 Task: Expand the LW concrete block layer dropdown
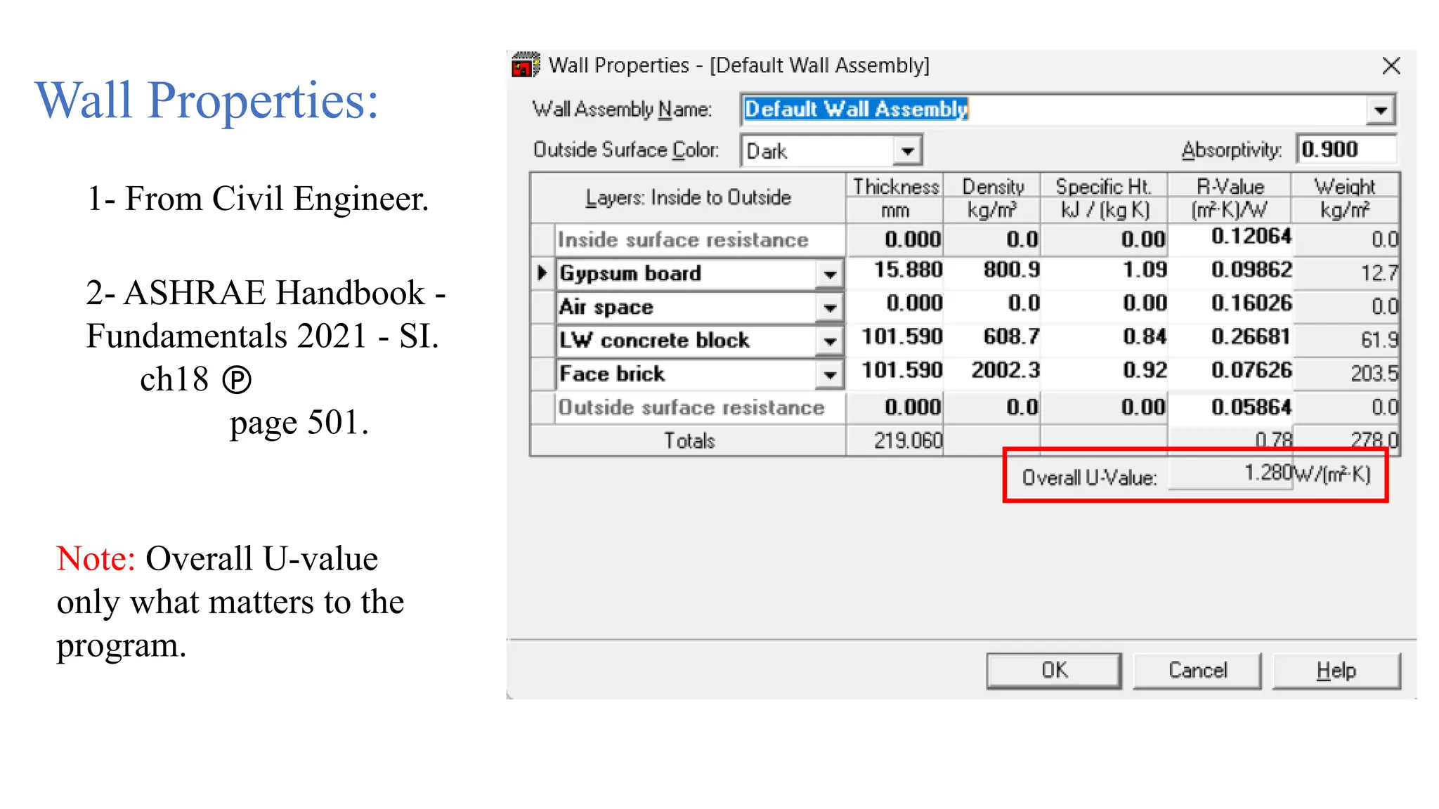point(829,341)
